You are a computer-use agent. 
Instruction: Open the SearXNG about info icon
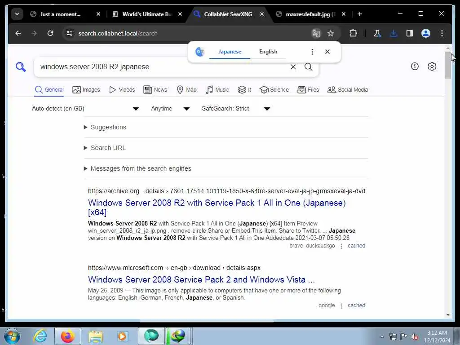[x=415, y=66]
